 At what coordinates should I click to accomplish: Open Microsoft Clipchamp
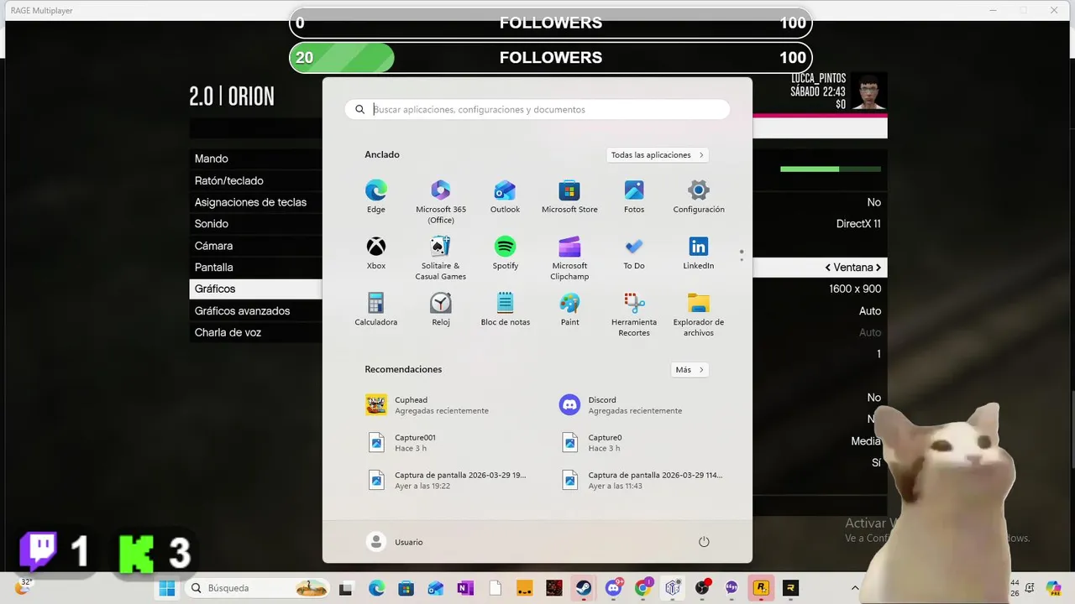[569, 258]
